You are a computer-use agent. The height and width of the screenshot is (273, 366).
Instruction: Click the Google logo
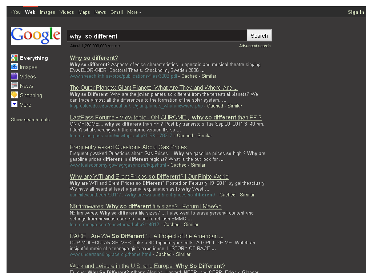pyautogui.click(x=36, y=36)
